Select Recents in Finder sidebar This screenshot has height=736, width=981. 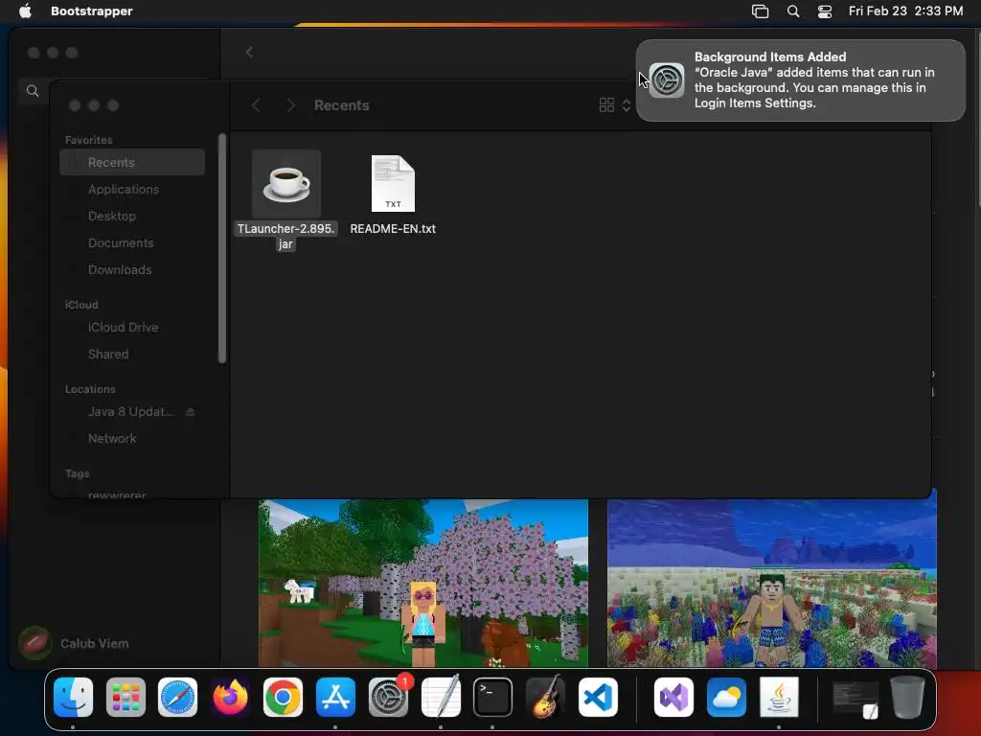click(132, 162)
